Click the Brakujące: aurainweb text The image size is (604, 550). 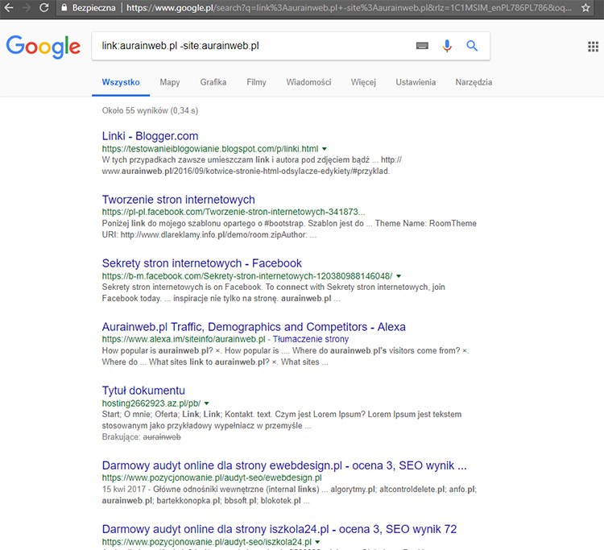pyautogui.click(x=141, y=437)
